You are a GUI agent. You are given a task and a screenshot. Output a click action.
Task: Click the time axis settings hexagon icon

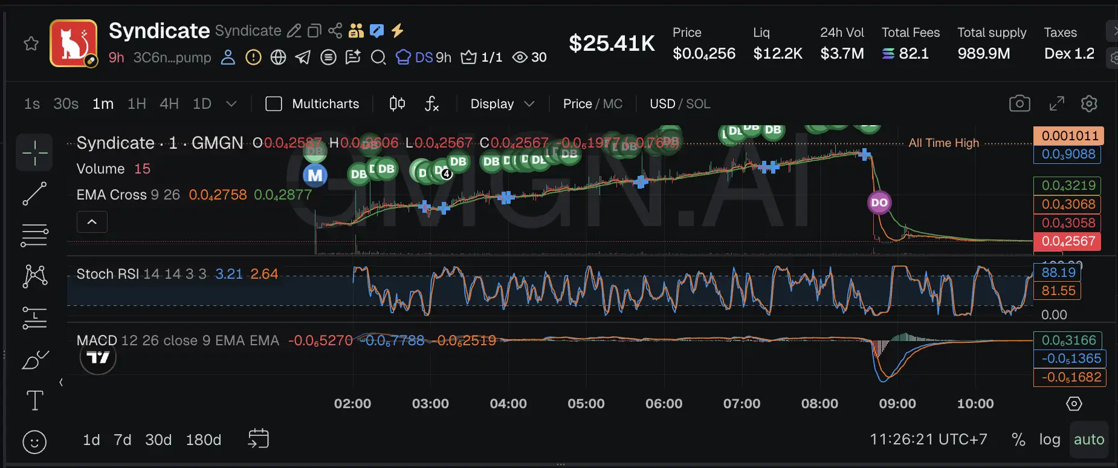[x=1074, y=403]
